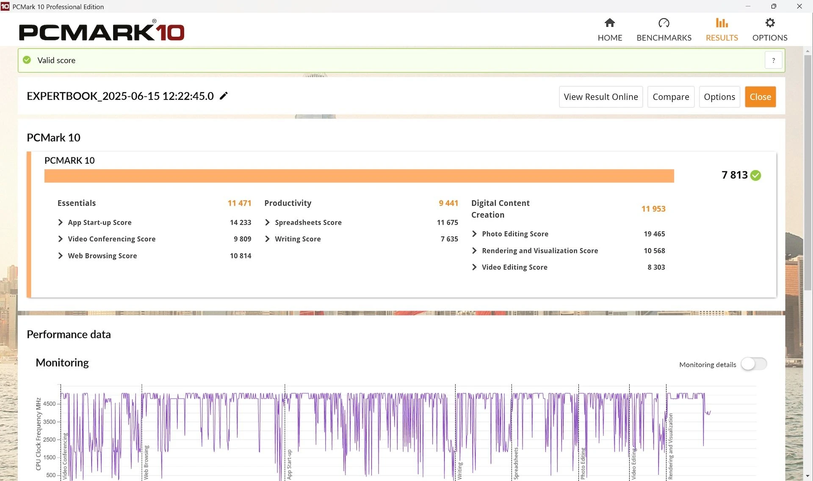Click the Web Browsing marker in chart
This screenshot has height=481, width=813.
pos(146,462)
